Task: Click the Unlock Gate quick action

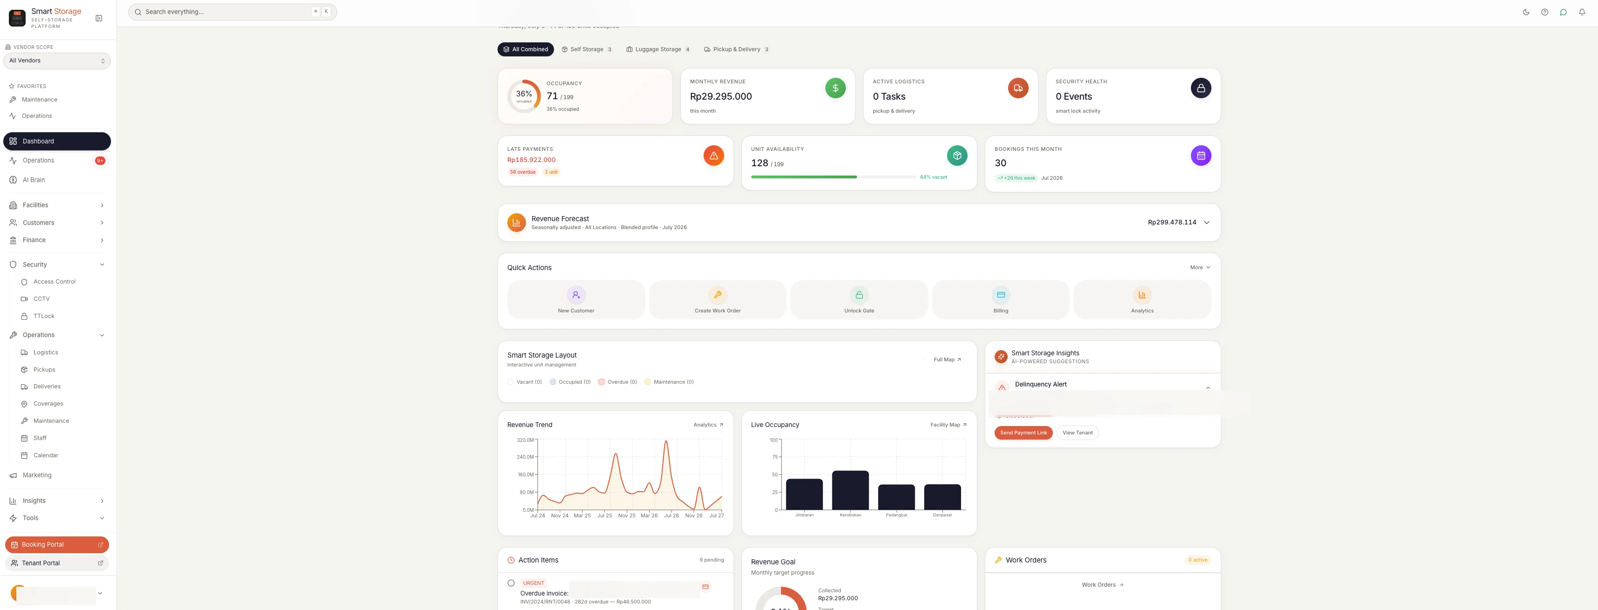Action: [x=858, y=300]
